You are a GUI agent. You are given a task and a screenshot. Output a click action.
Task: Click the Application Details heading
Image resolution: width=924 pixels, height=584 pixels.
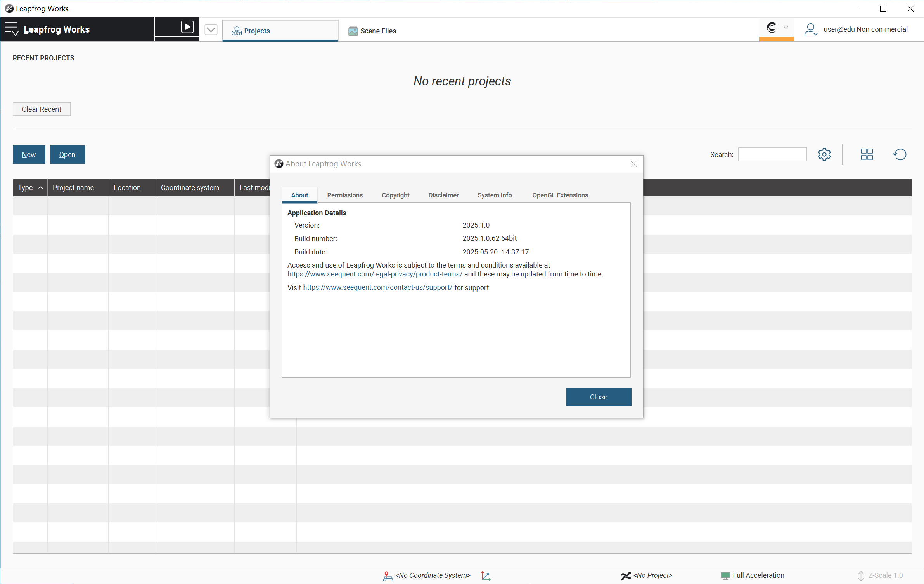(x=317, y=213)
